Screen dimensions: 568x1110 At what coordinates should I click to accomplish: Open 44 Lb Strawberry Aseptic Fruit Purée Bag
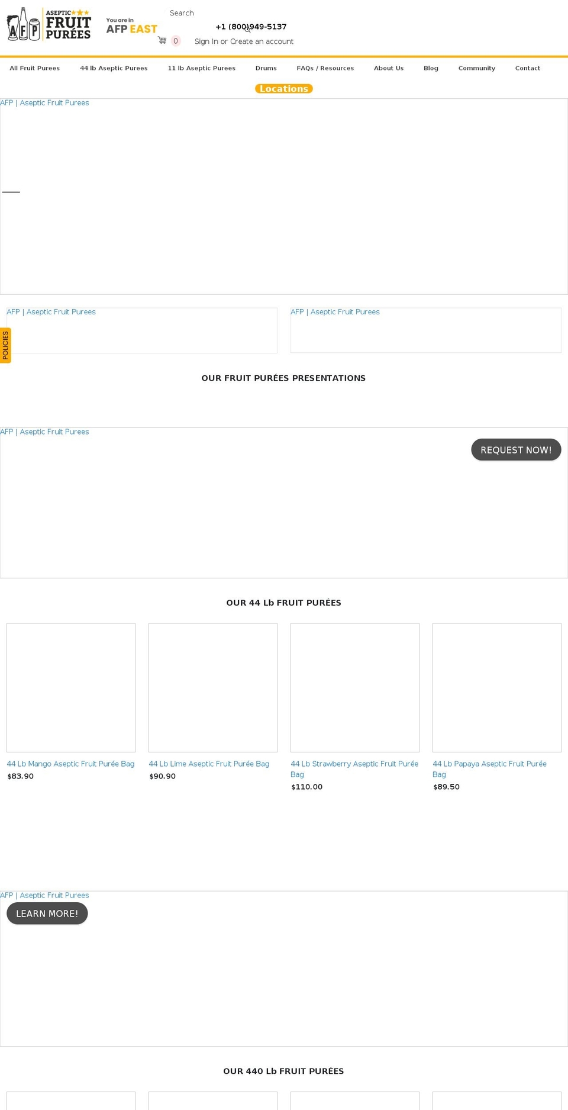354,769
